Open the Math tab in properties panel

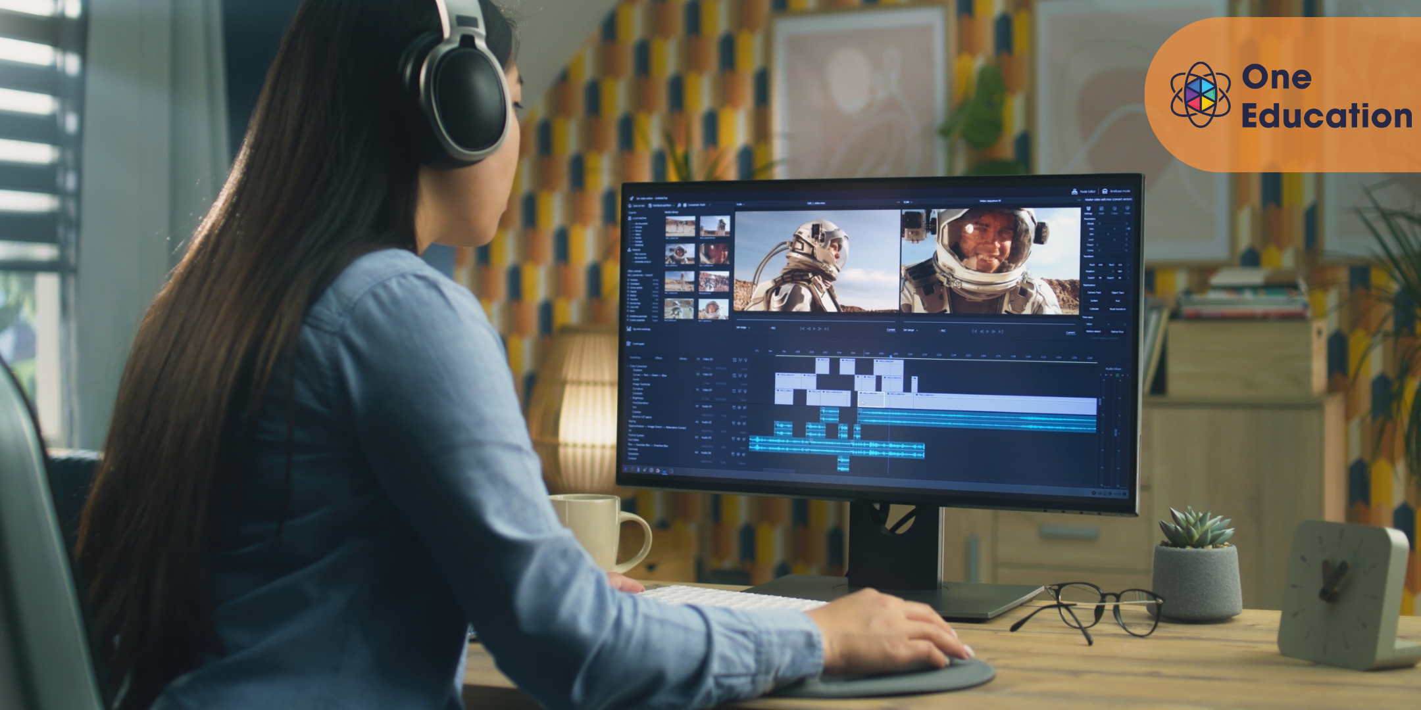pyautogui.click(x=1101, y=210)
